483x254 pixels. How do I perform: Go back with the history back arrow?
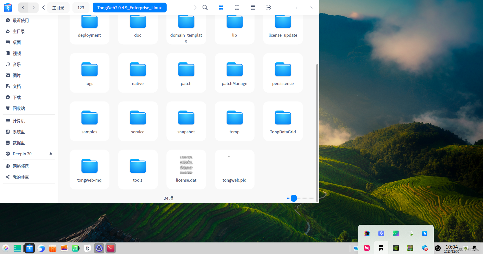coord(23,8)
